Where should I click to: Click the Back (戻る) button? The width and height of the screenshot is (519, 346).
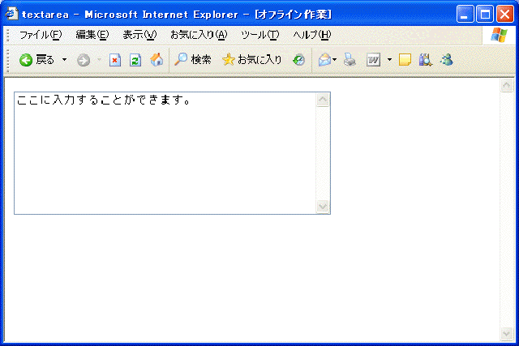click(x=36, y=60)
